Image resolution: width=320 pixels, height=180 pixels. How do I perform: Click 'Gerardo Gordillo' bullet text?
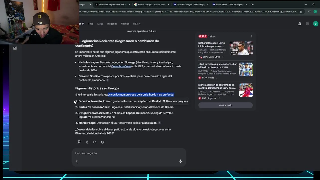click(89, 76)
